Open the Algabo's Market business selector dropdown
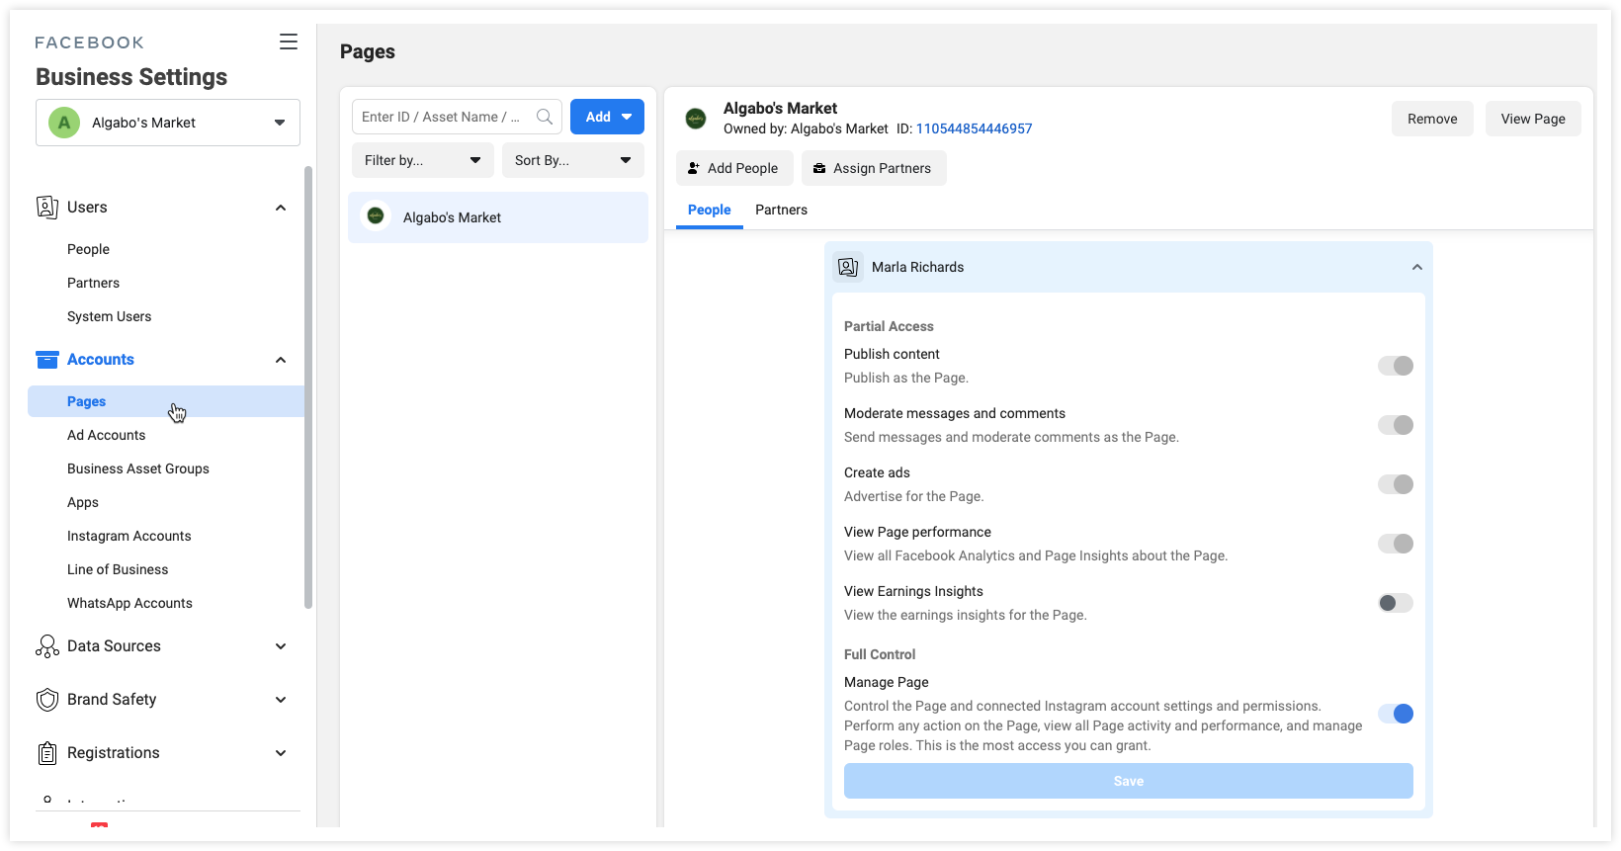This screenshot has width=1621, height=851. tap(168, 123)
